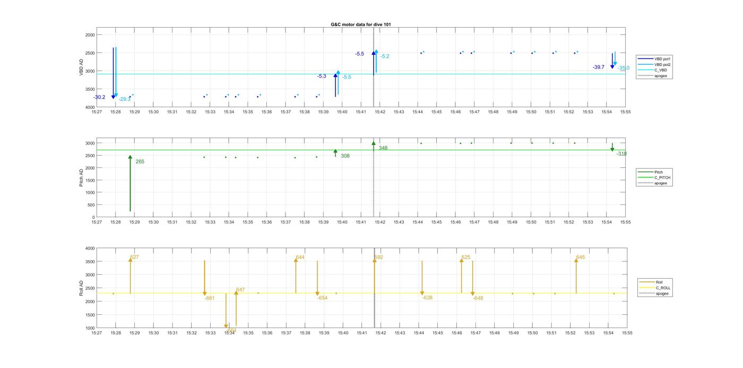Click the '627' roll data label
This screenshot has width=743, height=368.
[x=134, y=257]
